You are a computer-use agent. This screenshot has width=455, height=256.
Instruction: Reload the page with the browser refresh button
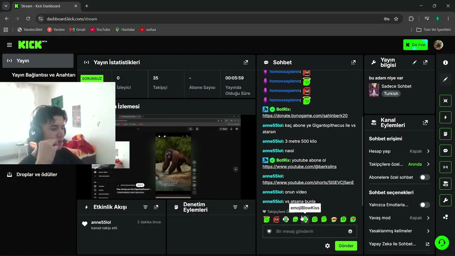[28, 19]
